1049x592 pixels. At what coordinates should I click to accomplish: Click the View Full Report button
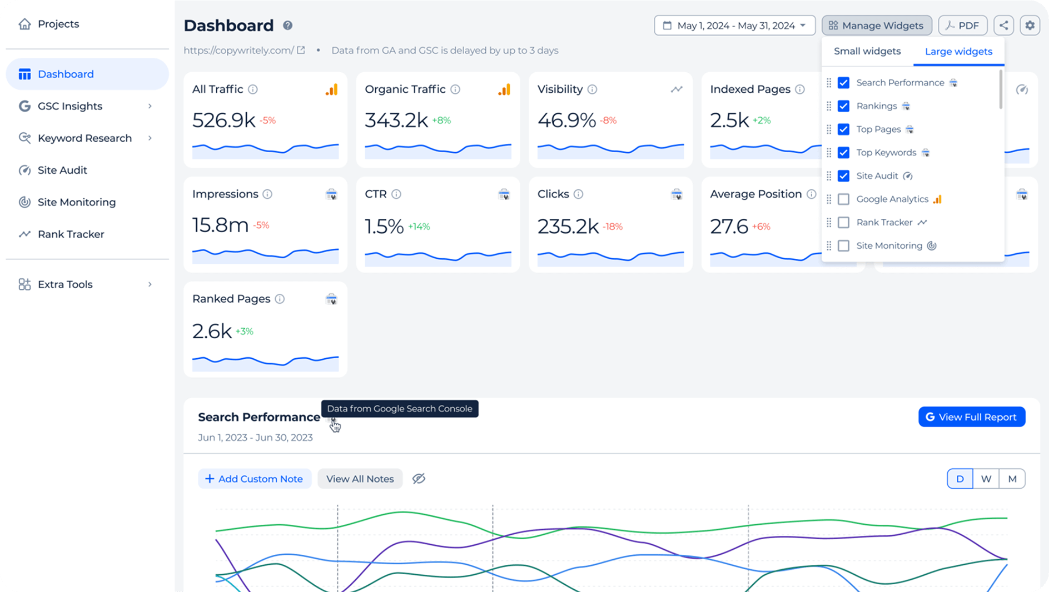tap(971, 417)
